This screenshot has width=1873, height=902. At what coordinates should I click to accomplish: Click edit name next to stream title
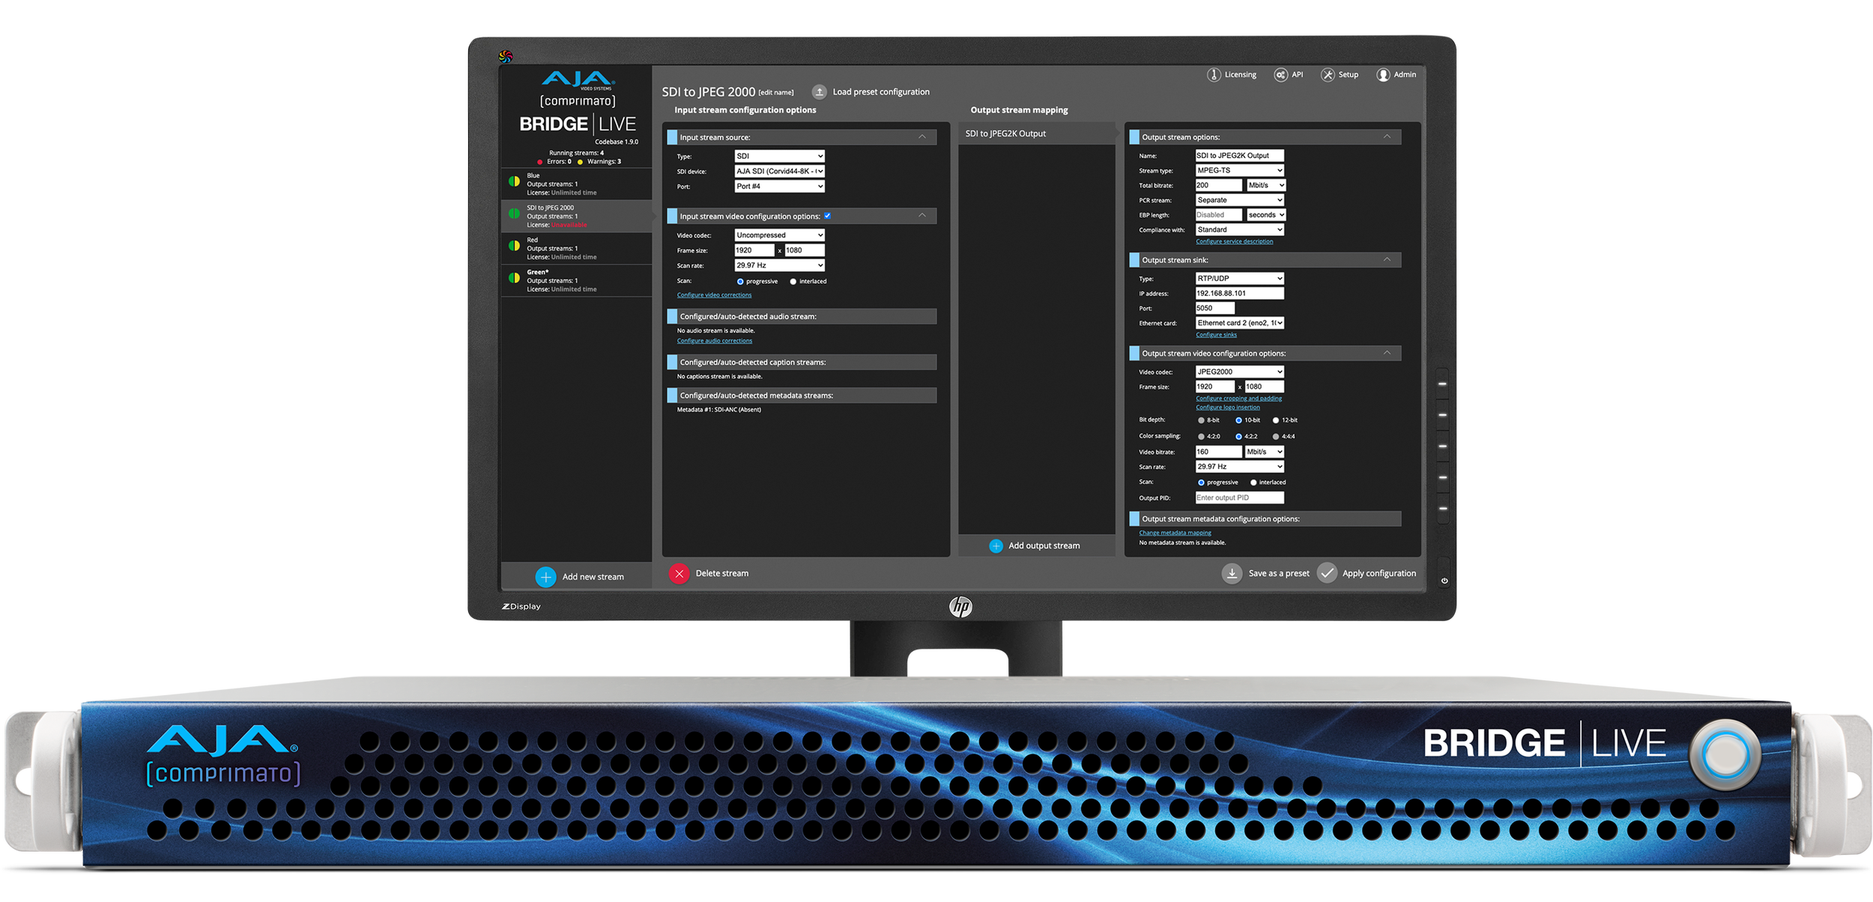[x=775, y=93]
